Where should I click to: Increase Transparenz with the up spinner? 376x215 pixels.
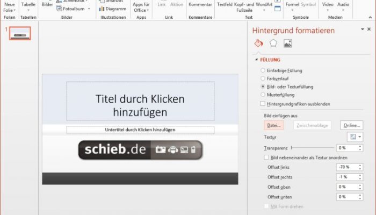(360, 146)
